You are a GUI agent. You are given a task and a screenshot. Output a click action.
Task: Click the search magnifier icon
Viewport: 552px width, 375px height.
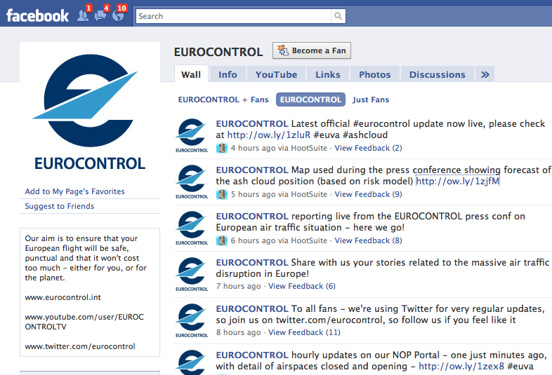pyautogui.click(x=338, y=16)
